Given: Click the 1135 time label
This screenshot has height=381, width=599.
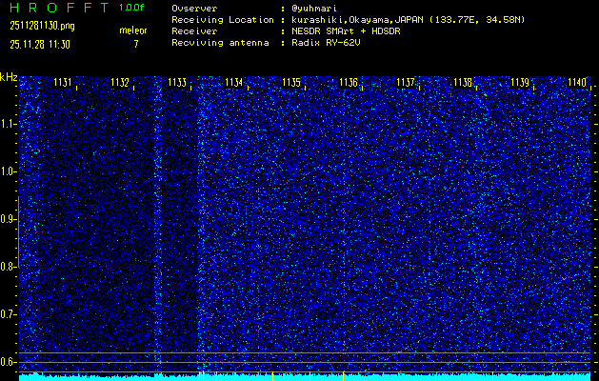Looking at the screenshot, I should pyautogui.click(x=291, y=83).
